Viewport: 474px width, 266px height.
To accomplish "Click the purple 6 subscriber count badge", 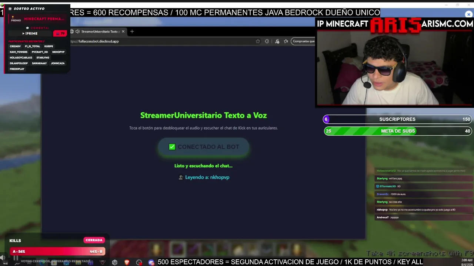I will (x=326, y=119).
